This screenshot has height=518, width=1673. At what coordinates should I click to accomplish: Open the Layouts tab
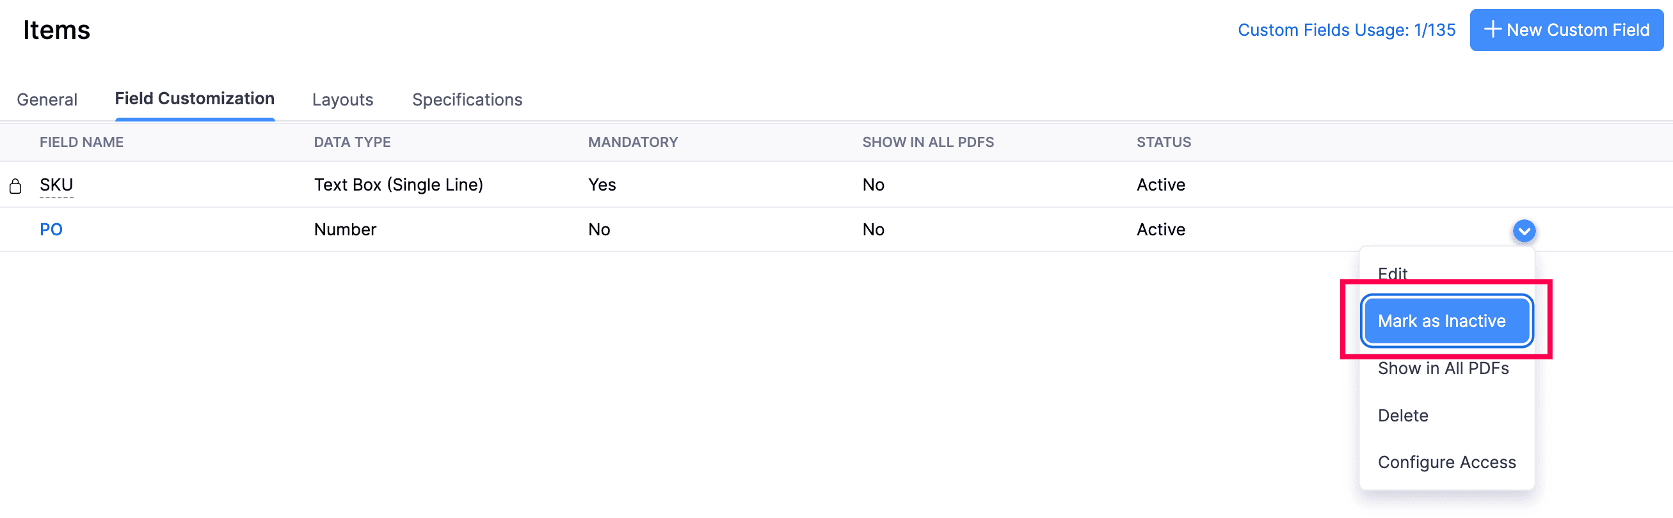tap(342, 99)
